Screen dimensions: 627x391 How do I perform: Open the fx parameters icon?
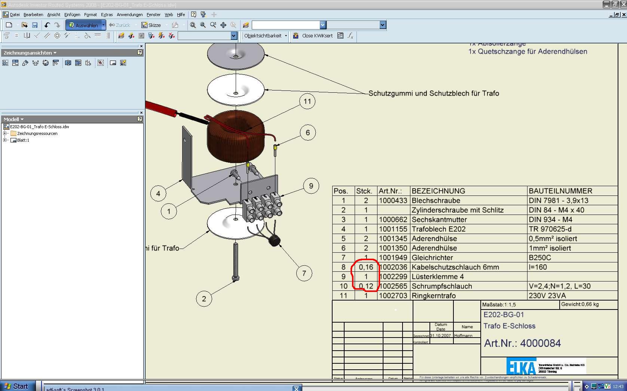pyautogui.click(x=350, y=36)
